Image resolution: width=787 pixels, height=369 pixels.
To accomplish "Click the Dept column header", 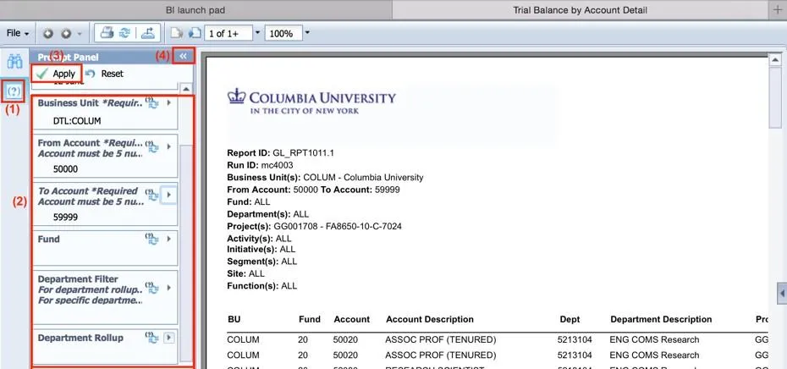I will pyautogui.click(x=570, y=319).
